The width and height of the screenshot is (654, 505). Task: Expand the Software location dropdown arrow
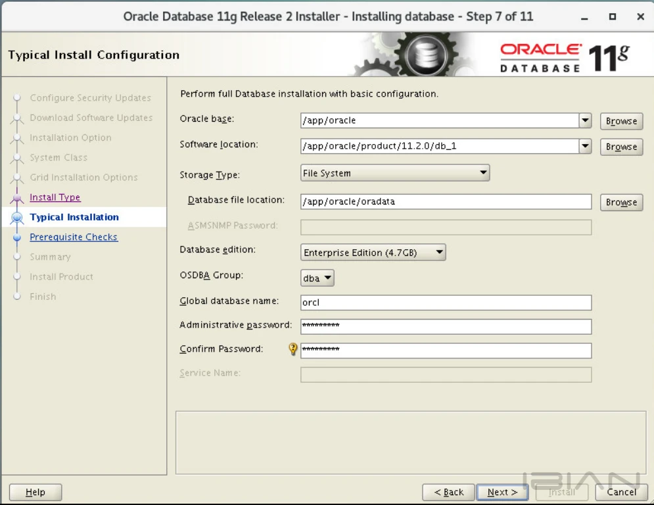pyautogui.click(x=585, y=146)
